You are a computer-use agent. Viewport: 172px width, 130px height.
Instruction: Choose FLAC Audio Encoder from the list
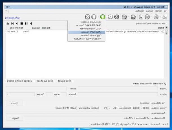[x=87, y=29]
